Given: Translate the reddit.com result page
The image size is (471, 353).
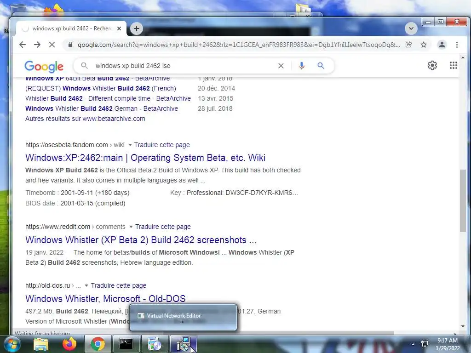Looking at the screenshot, I should [163, 227].
